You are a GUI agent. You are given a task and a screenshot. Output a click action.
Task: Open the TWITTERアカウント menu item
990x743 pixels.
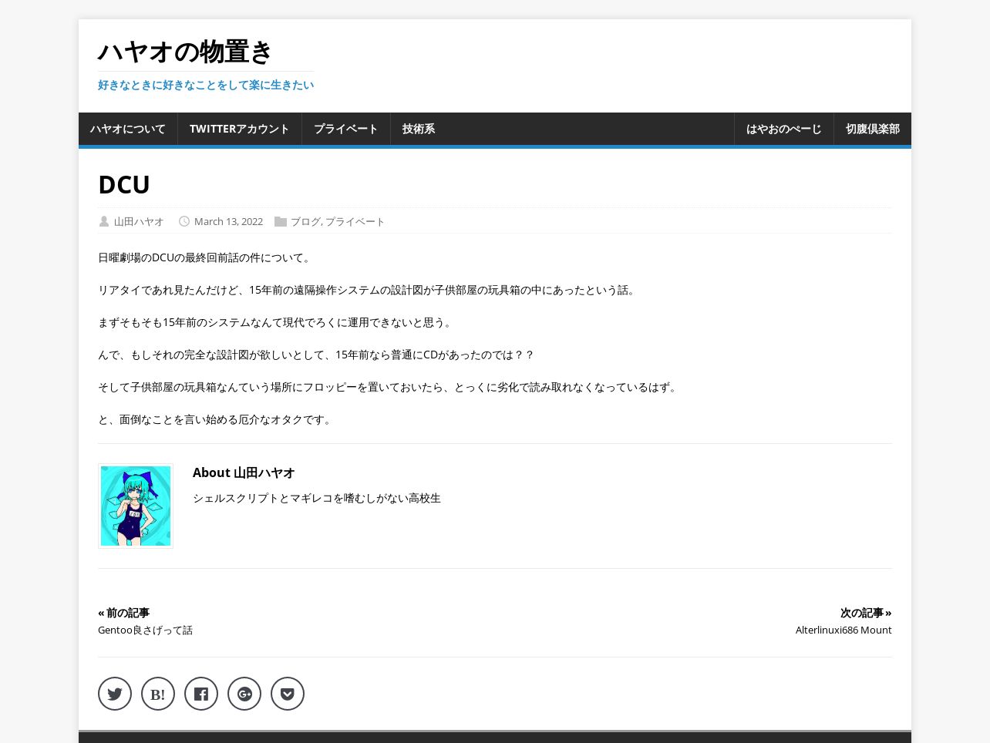pyautogui.click(x=240, y=129)
